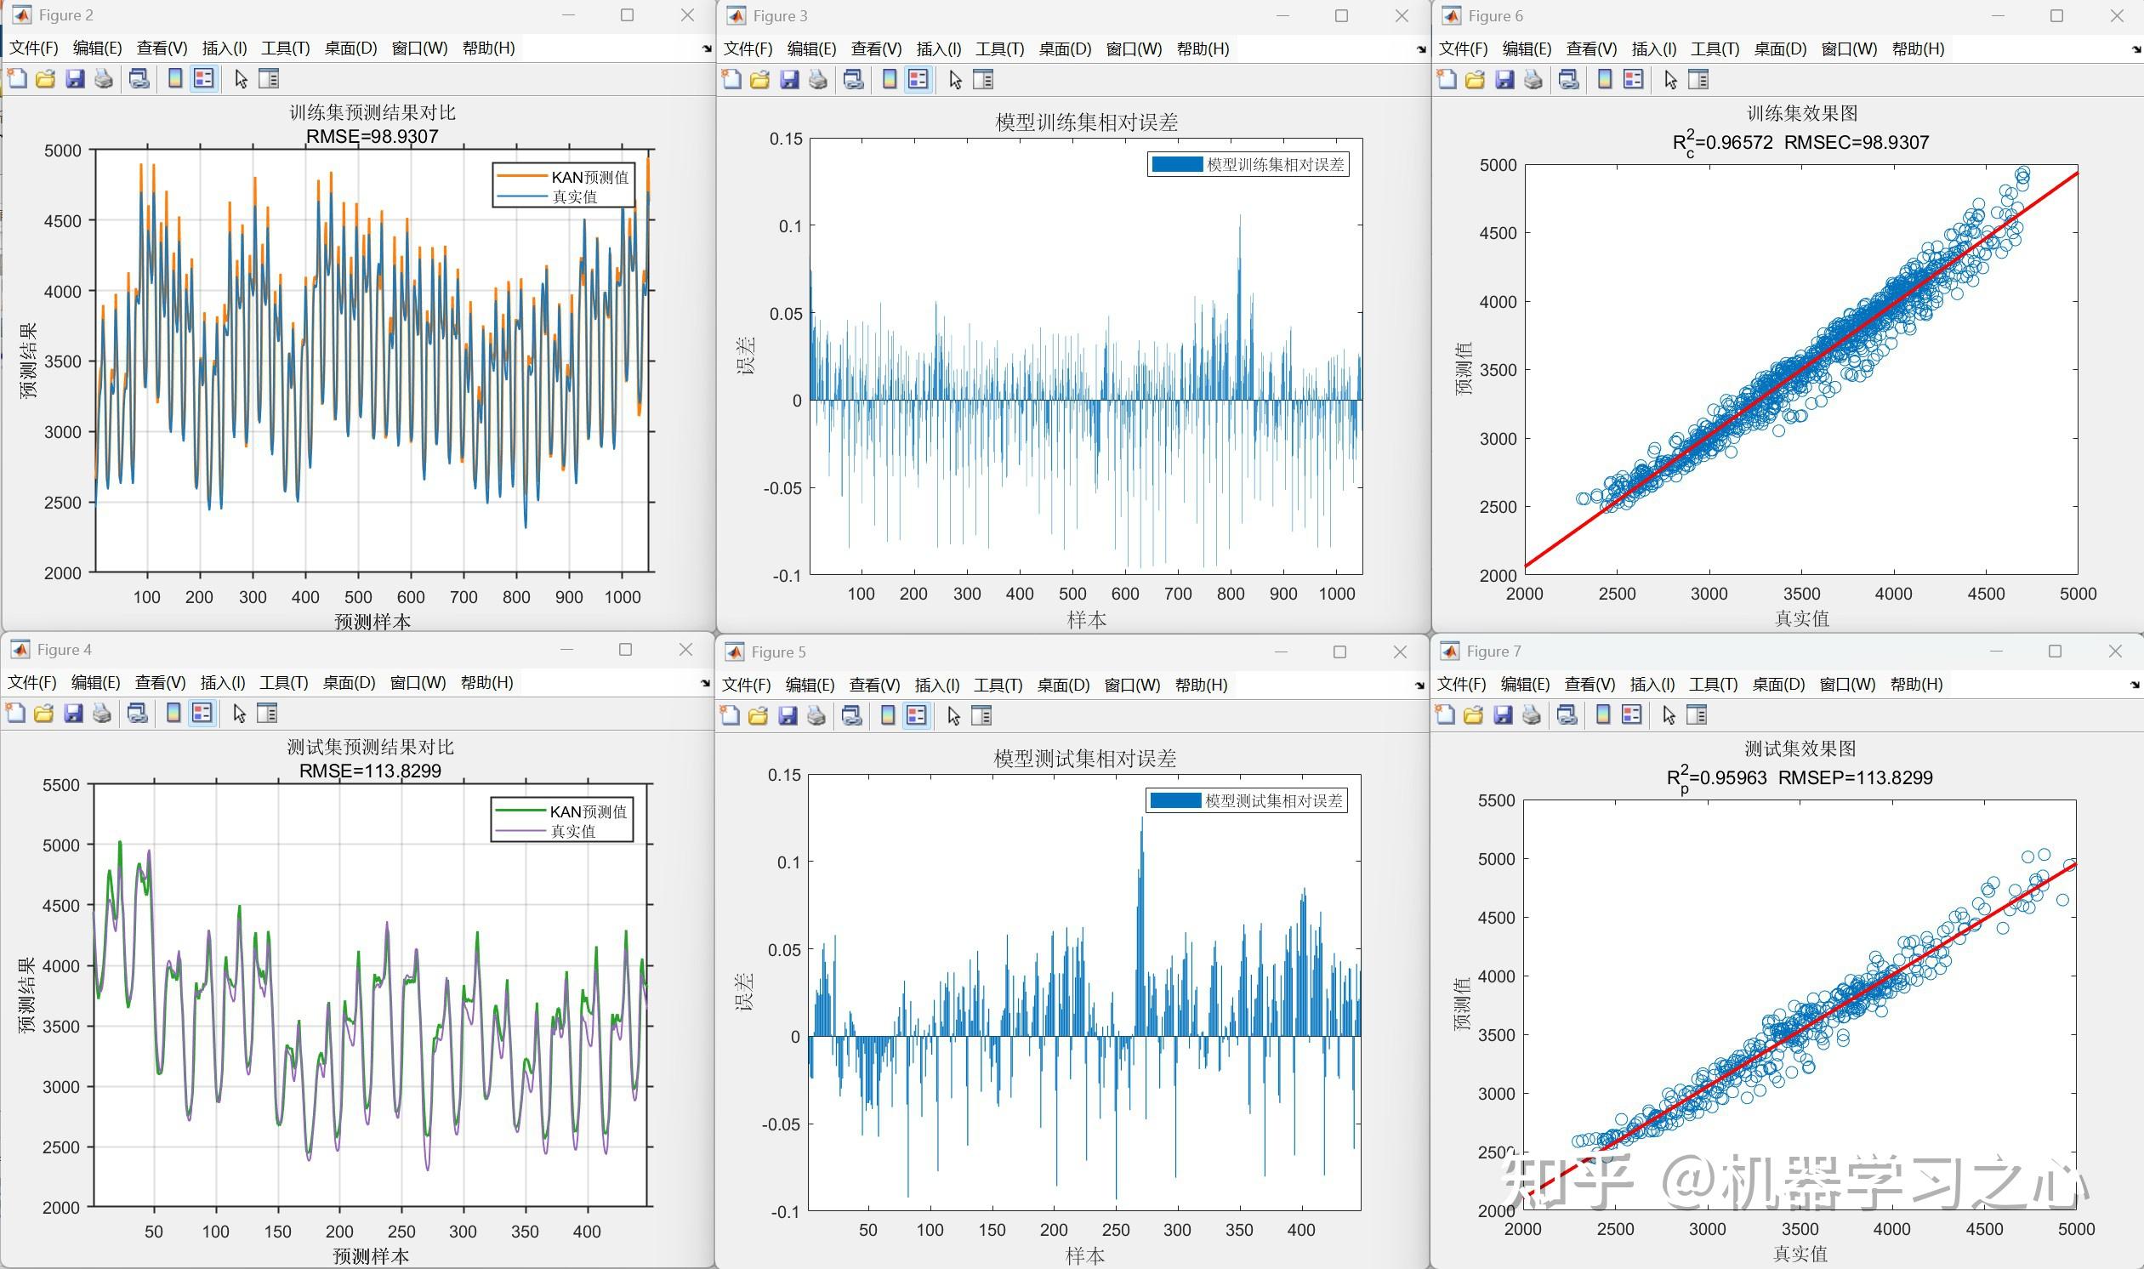Click dock arrow in Figure 6 menu bar
The width and height of the screenshot is (2144, 1269).
click(x=2135, y=49)
